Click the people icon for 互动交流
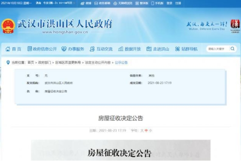The height and width of the screenshot is (161, 241). coord(92,49)
